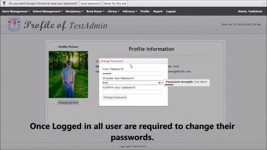This screenshot has height=150, width=267.
Task: Click the 'Password strength: Too short' tooltip text
Action: click(x=186, y=82)
